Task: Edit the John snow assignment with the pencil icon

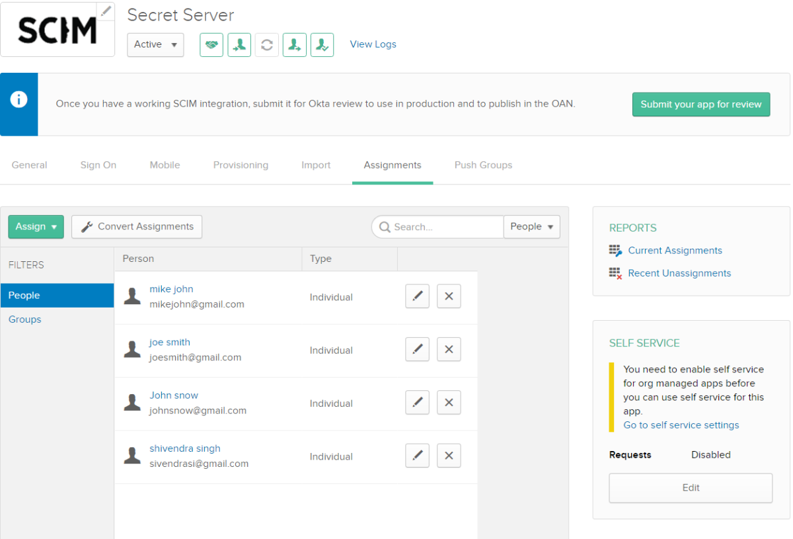Action: pyautogui.click(x=417, y=402)
